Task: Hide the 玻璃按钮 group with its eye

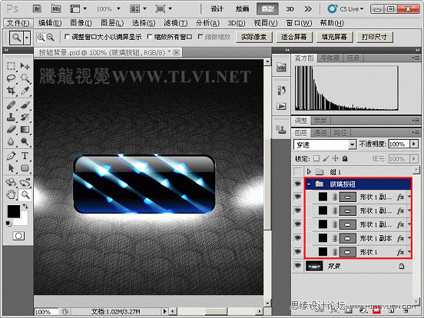Action: pyautogui.click(x=298, y=184)
